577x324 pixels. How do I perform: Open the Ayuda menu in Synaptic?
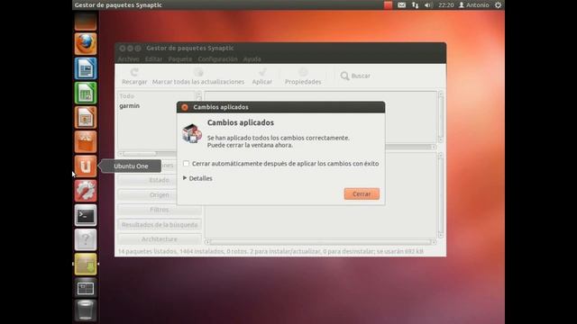click(x=252, y=59)
